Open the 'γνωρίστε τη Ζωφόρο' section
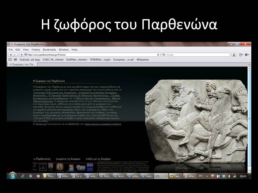The width and height of the screenshot is (258, 193). 68,159
